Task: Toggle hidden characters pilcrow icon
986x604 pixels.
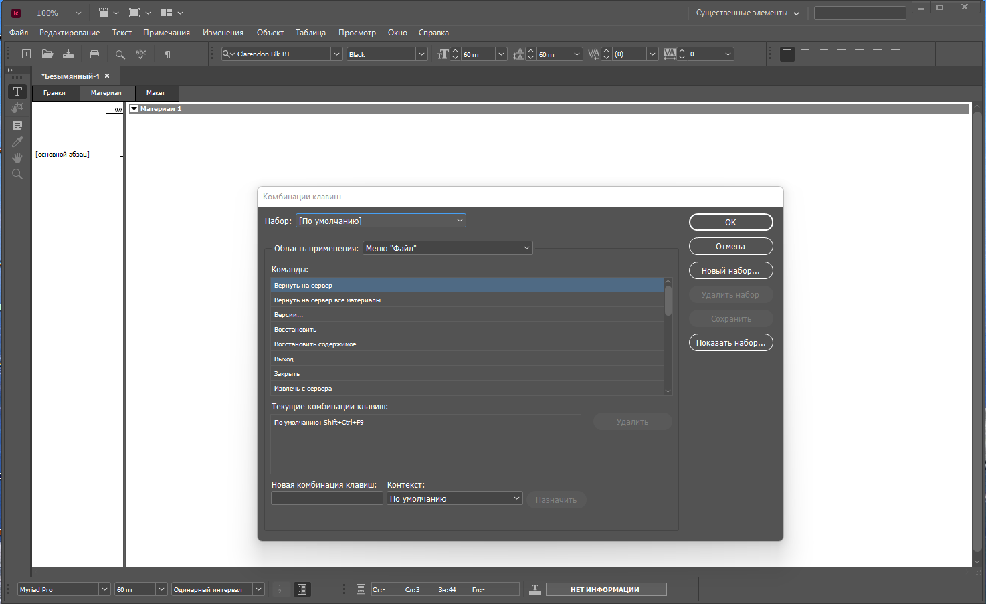Action: pyautogui.click(x=167, y=54)
